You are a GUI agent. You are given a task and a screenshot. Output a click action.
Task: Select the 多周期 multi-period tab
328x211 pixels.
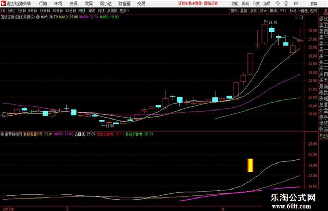[112, 11]
